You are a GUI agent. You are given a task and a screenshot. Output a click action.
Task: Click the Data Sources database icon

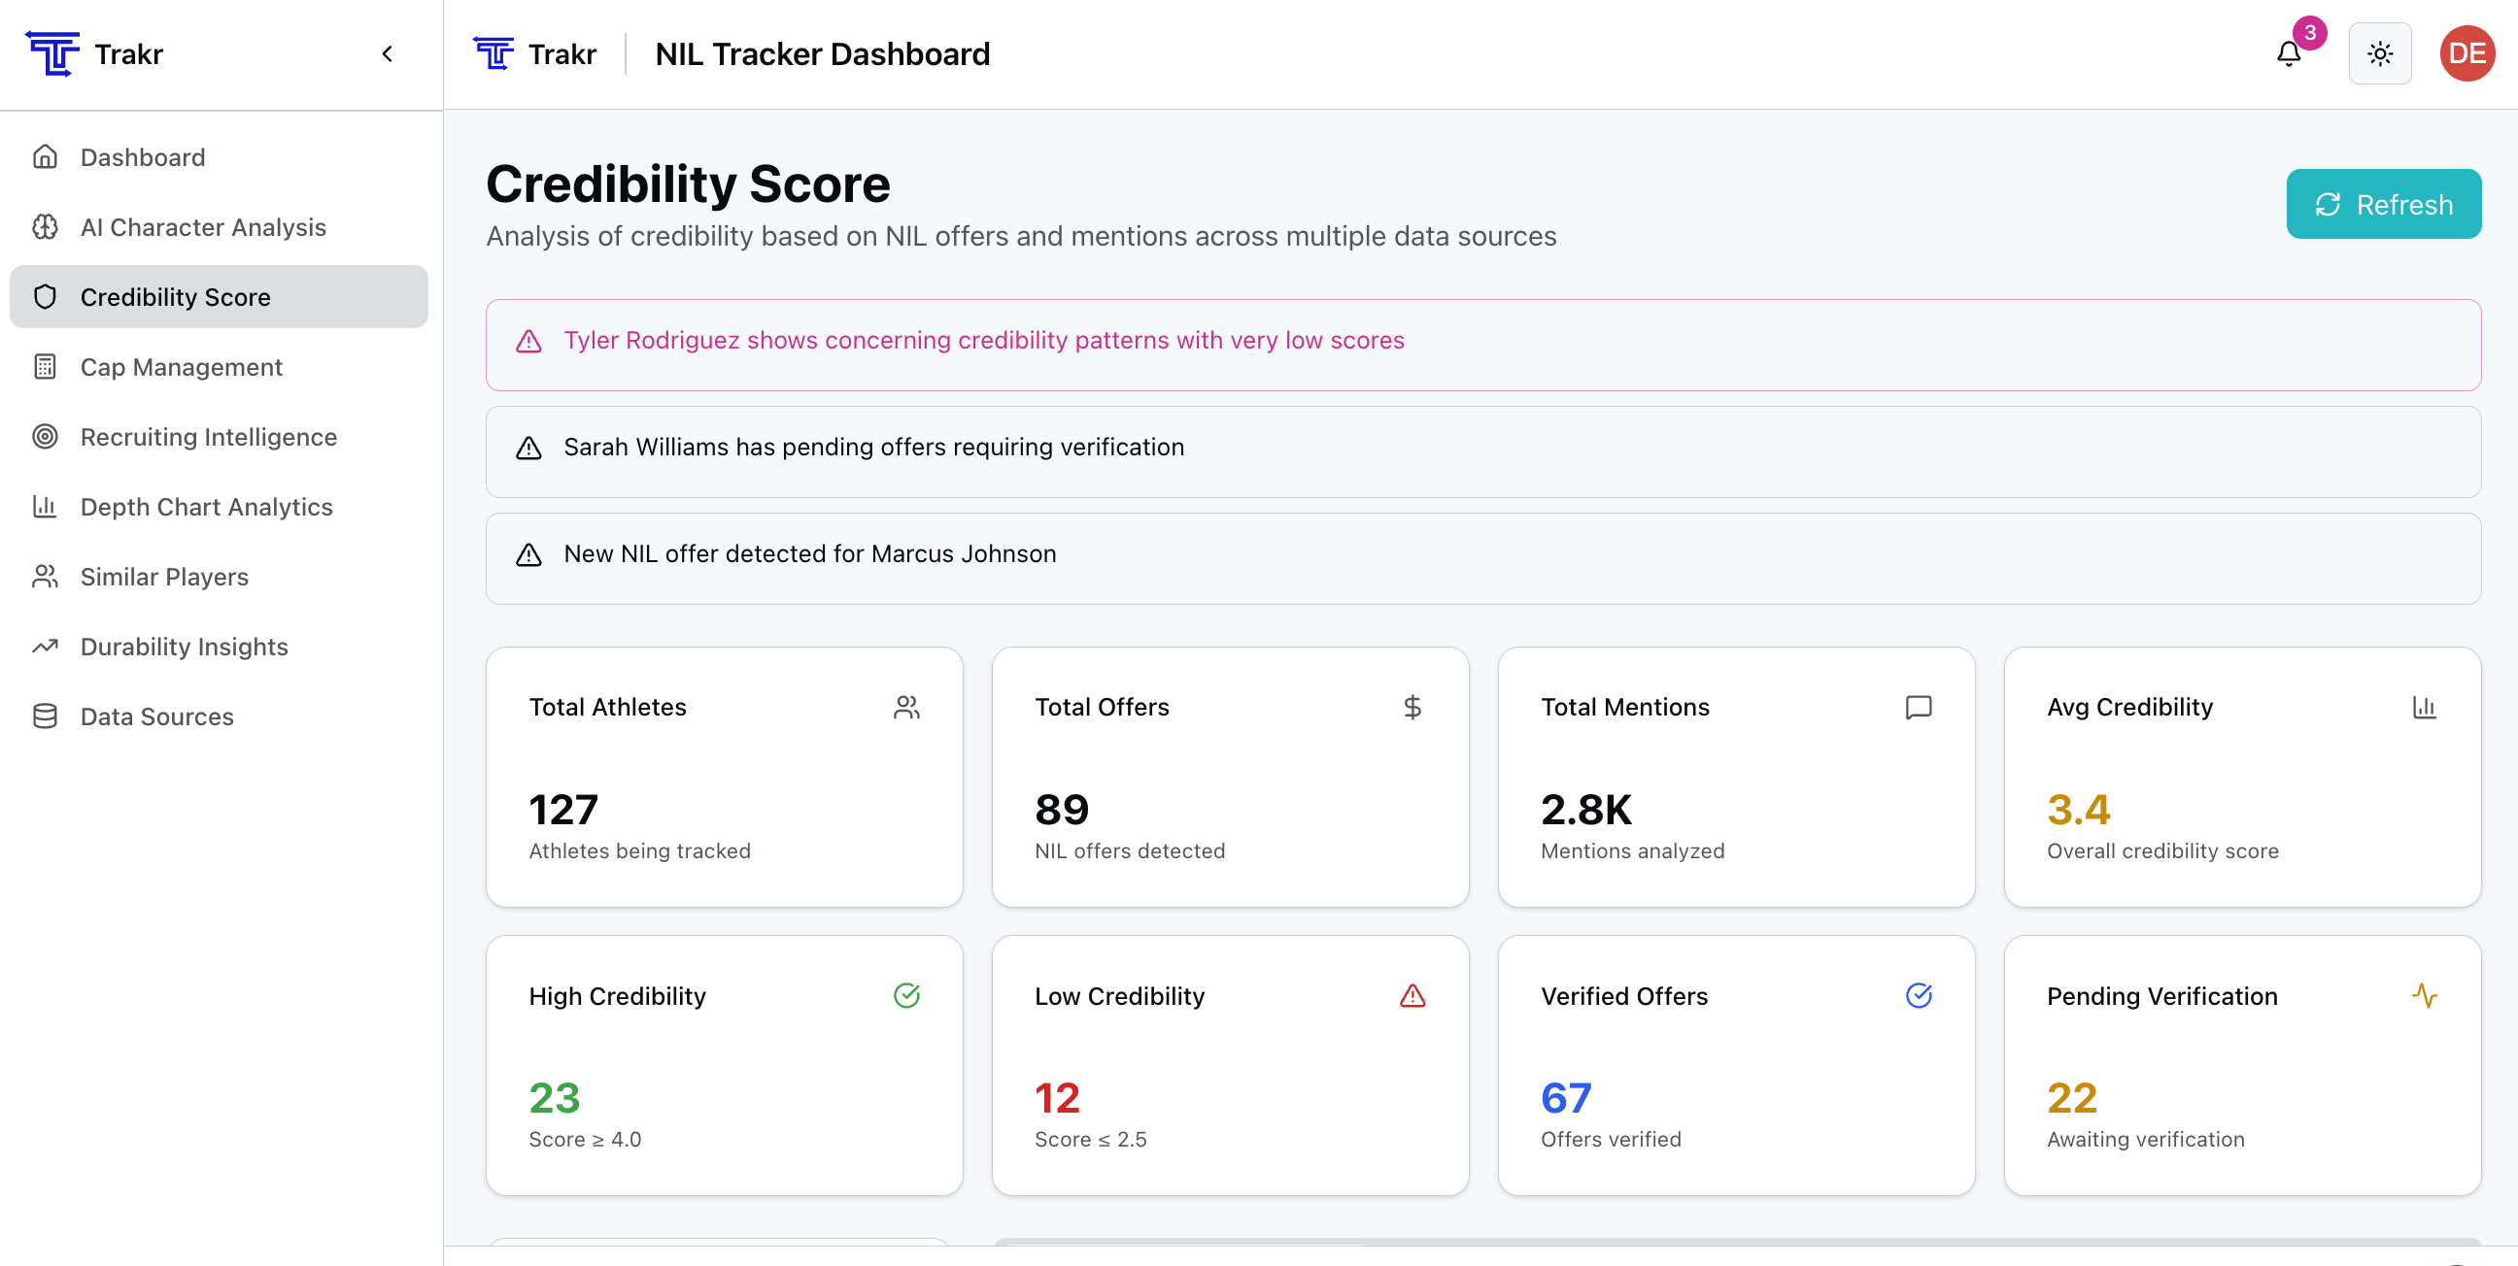click(45, 717)
